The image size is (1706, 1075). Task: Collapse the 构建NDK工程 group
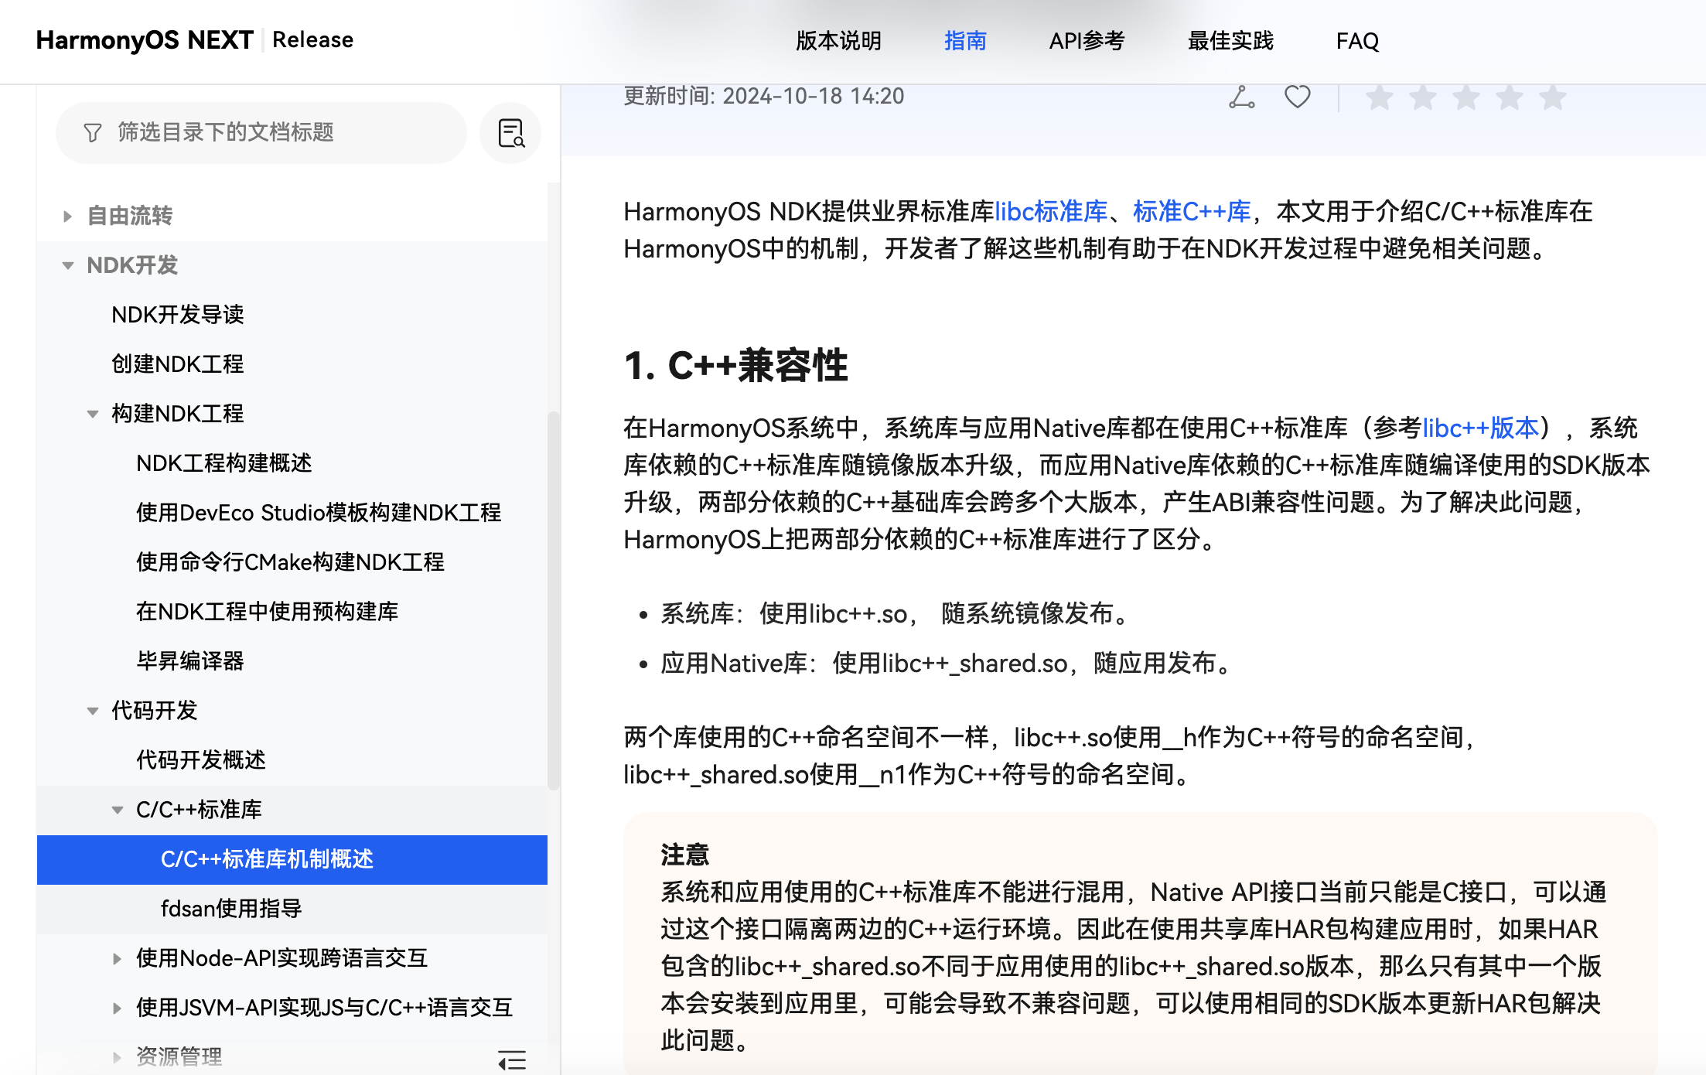93,414
